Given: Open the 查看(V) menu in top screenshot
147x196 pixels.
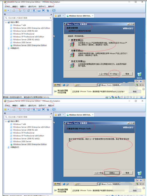Looking at the screenshot, I should 23,7.
